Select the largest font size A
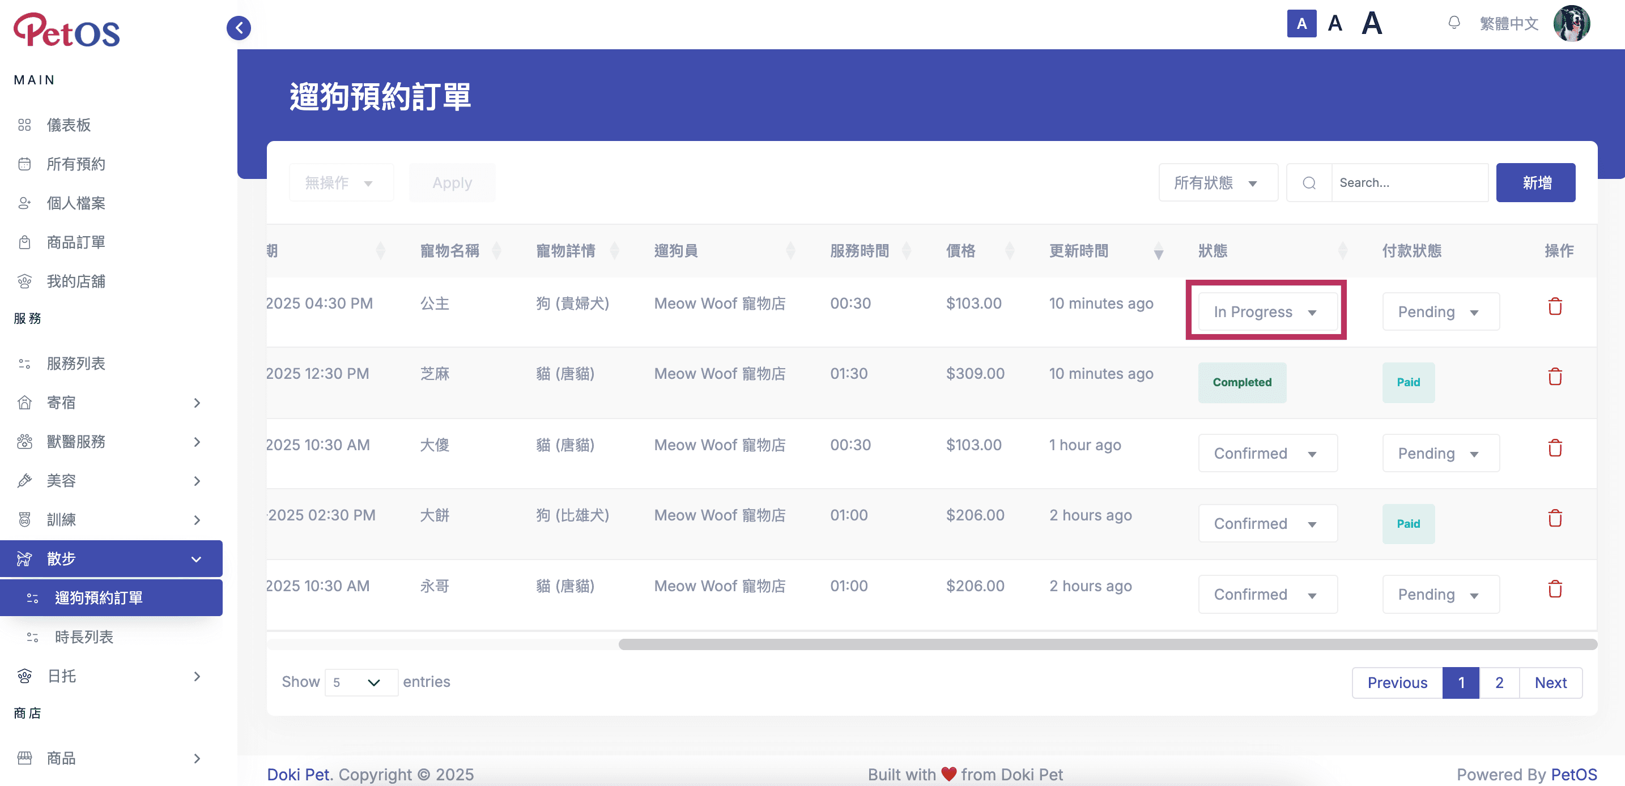 1371,24
